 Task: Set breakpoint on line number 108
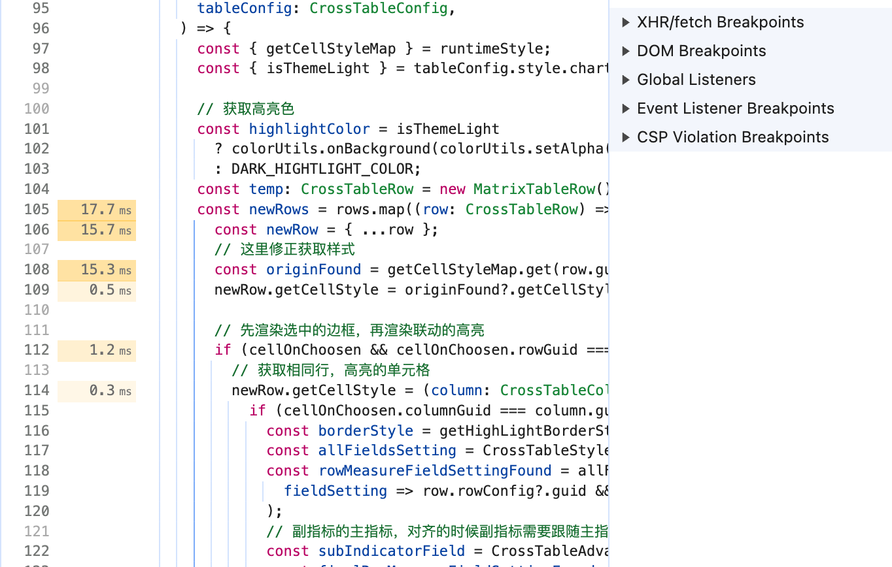(37, 269)
